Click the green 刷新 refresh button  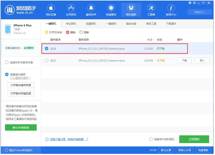pyautogui.click(x=84, y=32)
